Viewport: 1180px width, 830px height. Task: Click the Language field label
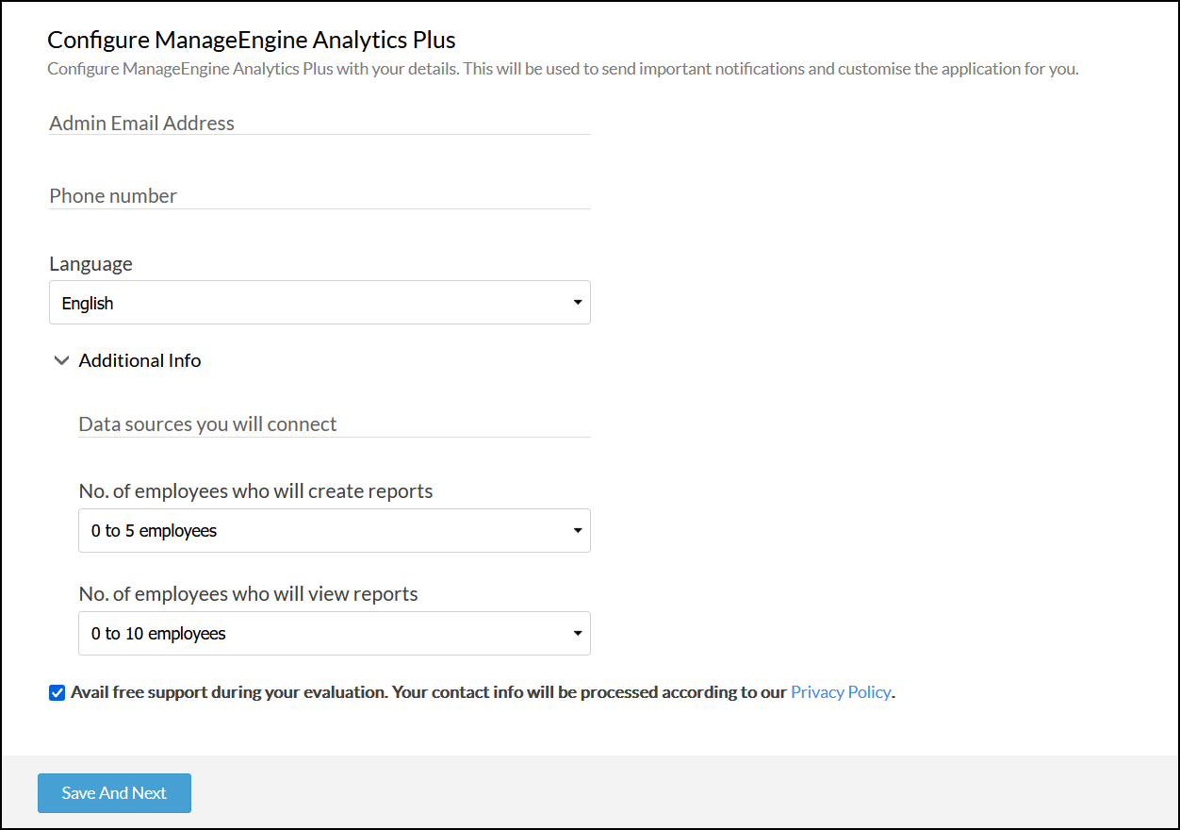tap(90, 264)
